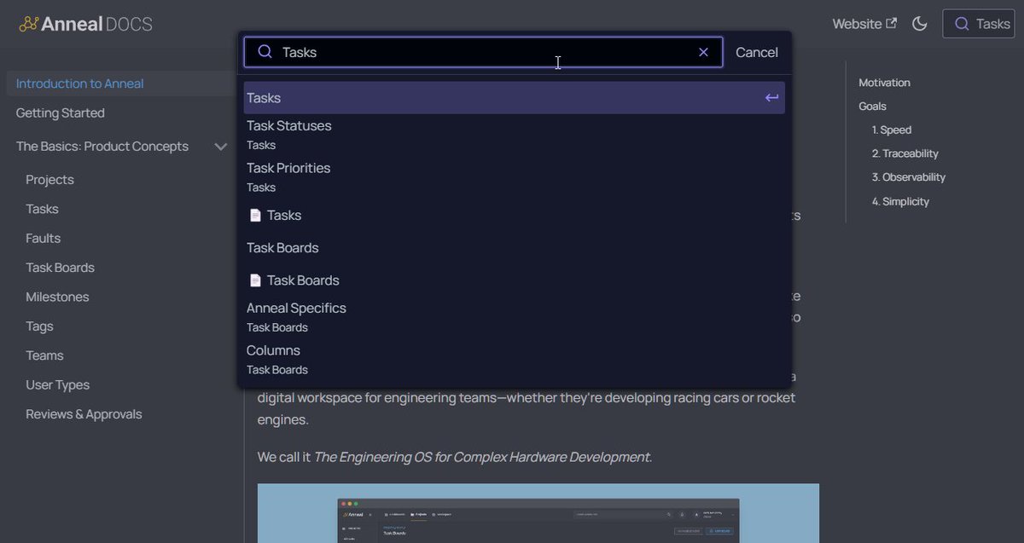1024x543 pixels.
Task: Go to Tags in the sidebar
Action: click(39, 326)
